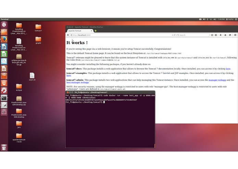Open the 1:49 PM clock menu
The image size is (238, 169).
[x=221, y=19]
